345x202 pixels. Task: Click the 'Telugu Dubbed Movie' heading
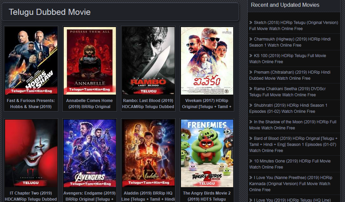(x=50, y=12)
